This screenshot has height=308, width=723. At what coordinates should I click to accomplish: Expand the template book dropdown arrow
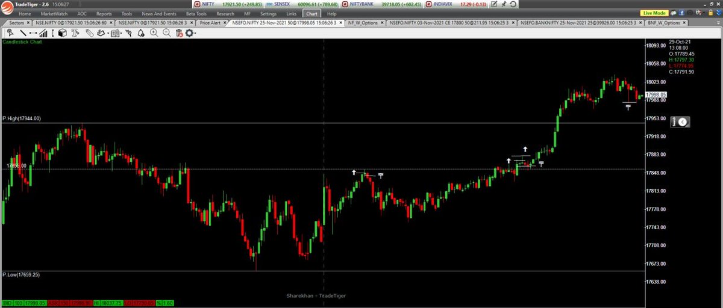[122, 34]
